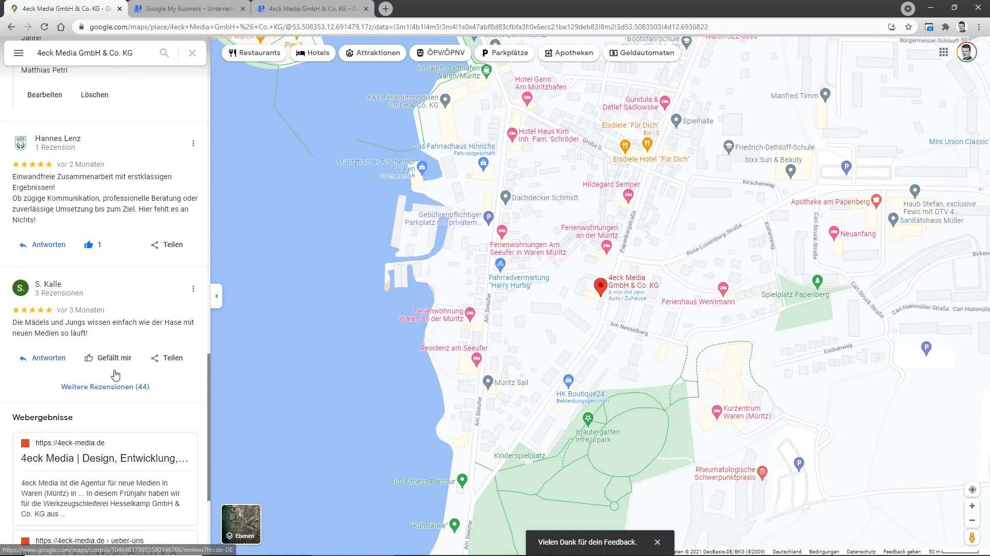Open more options for Hannes Lenz review
This screenshot has height=556, width=990.
pyautogui.click(x=193, y=143)
